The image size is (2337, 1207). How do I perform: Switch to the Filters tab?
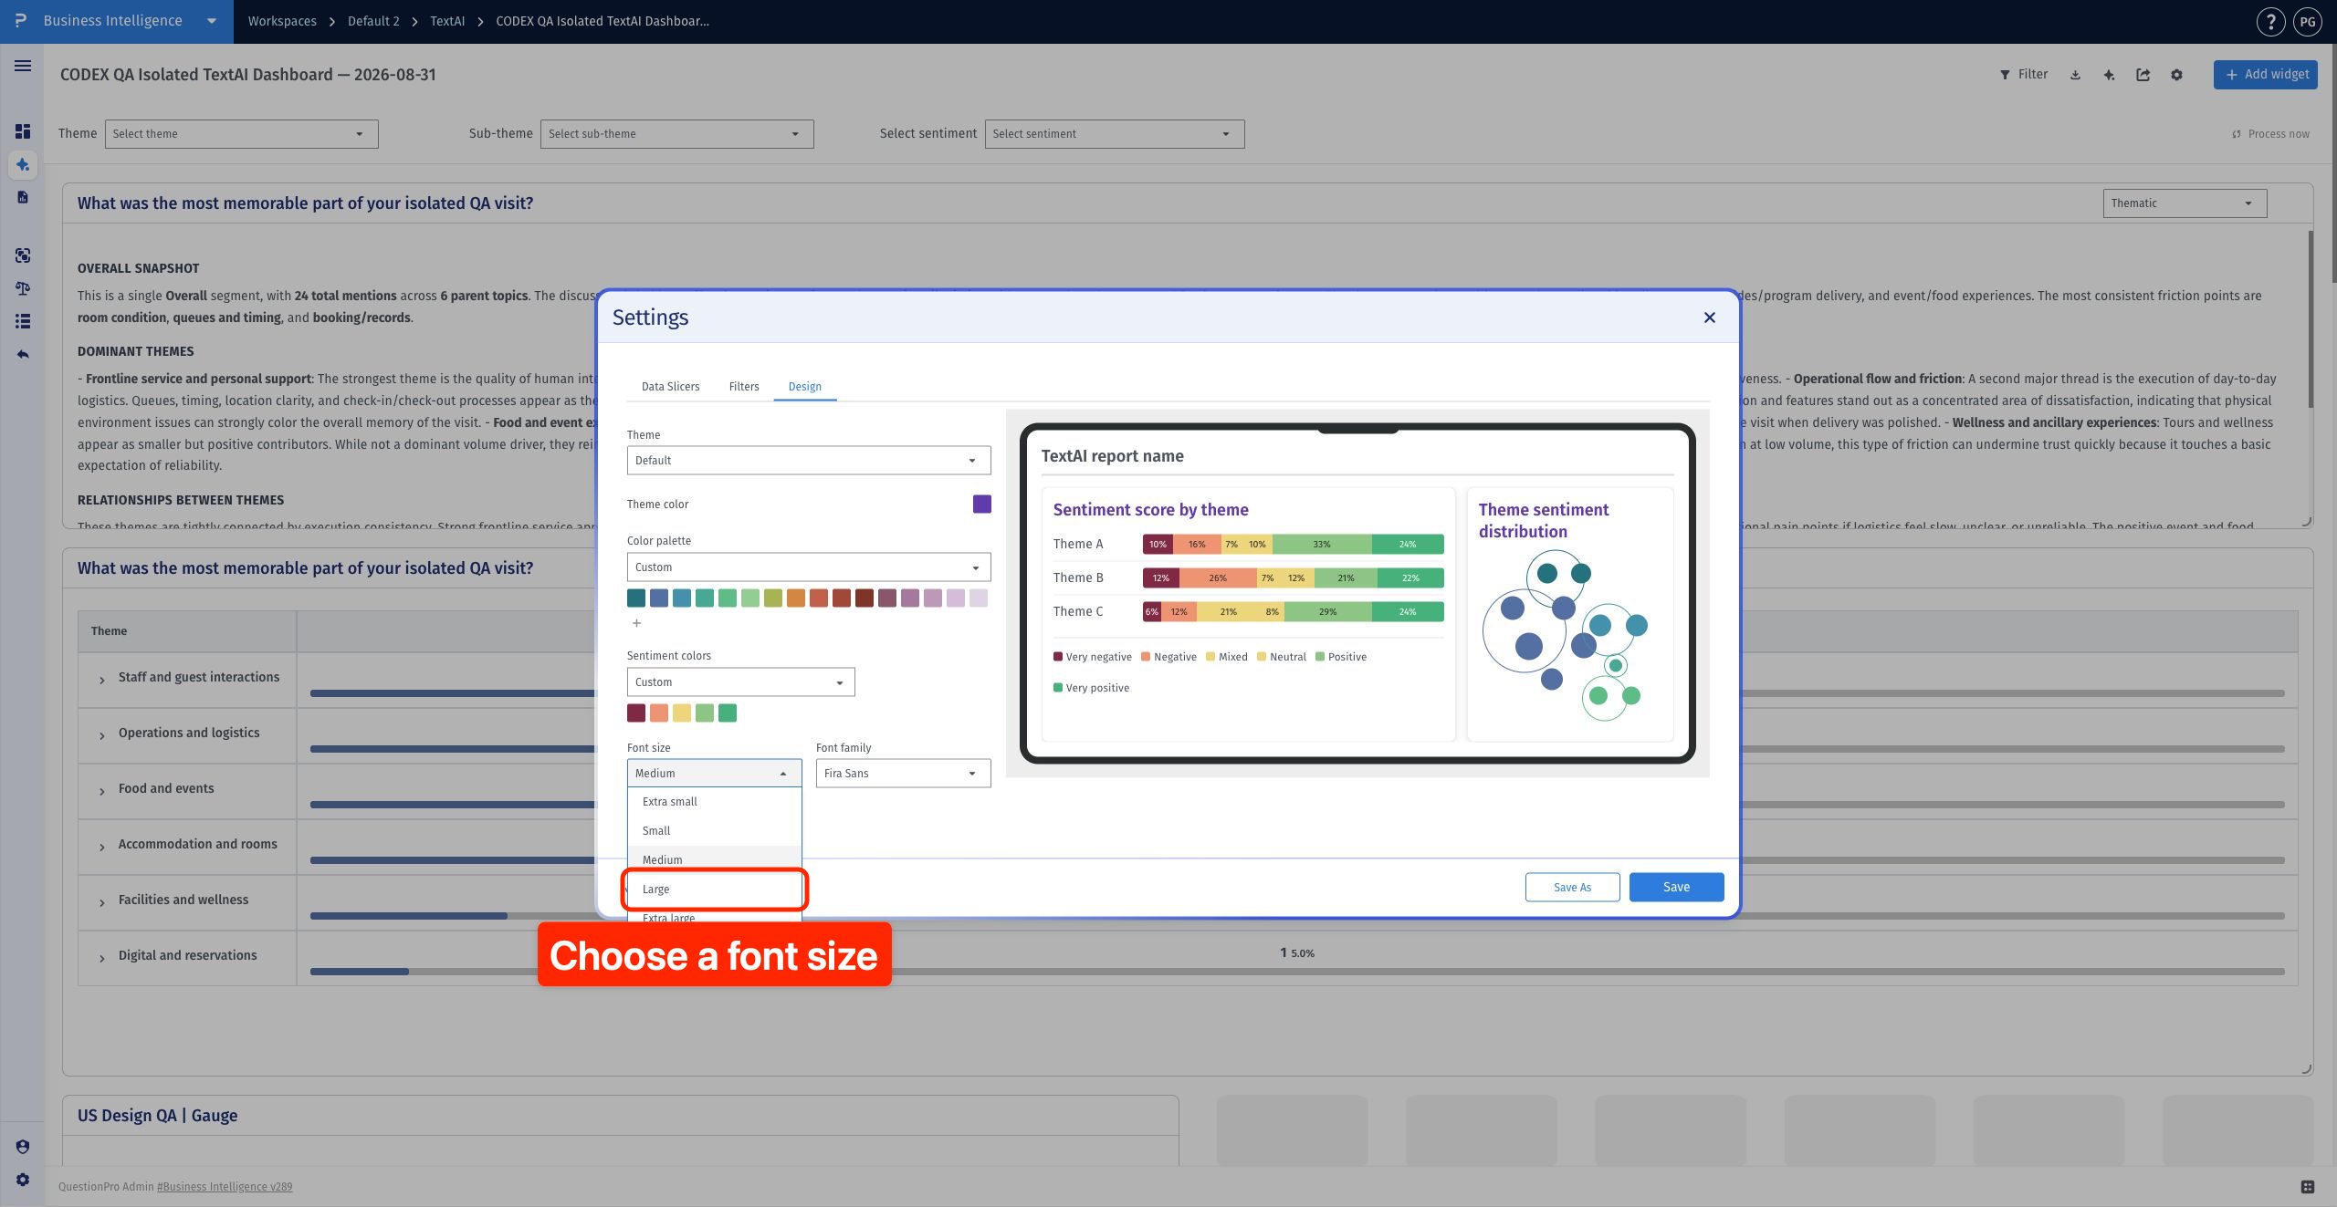click(743, 386)
